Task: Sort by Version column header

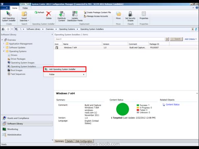Action: tap(115, 44)
